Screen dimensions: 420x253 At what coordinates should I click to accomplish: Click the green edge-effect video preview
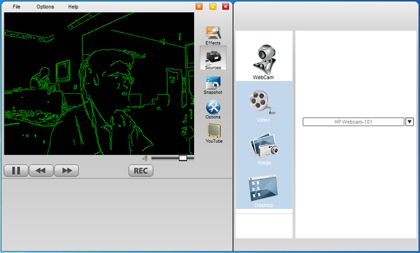click(99, 83)
